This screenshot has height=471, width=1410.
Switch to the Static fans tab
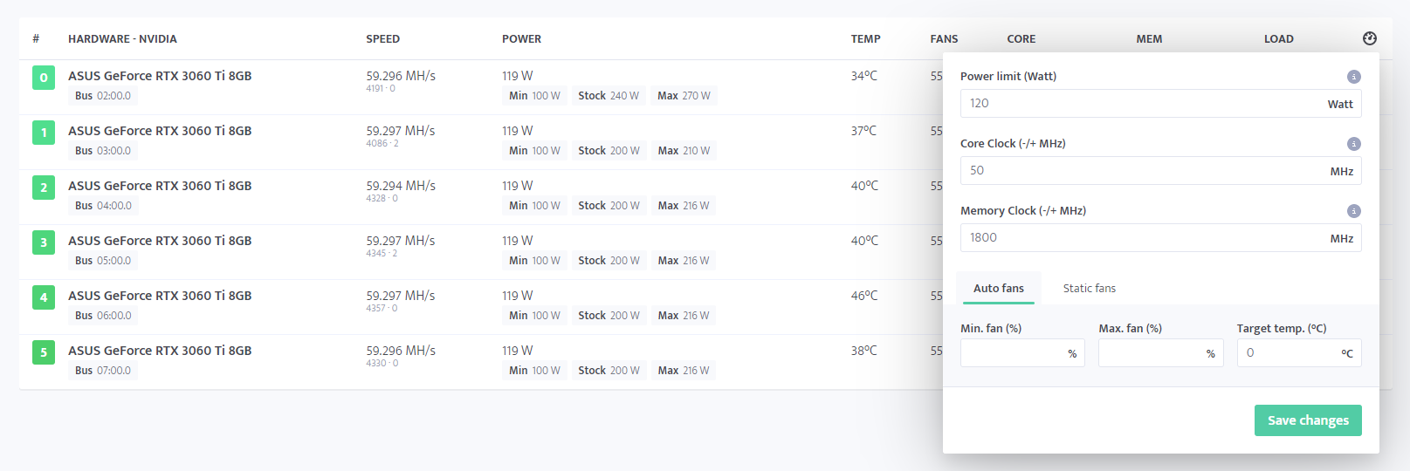[1089, 288]
